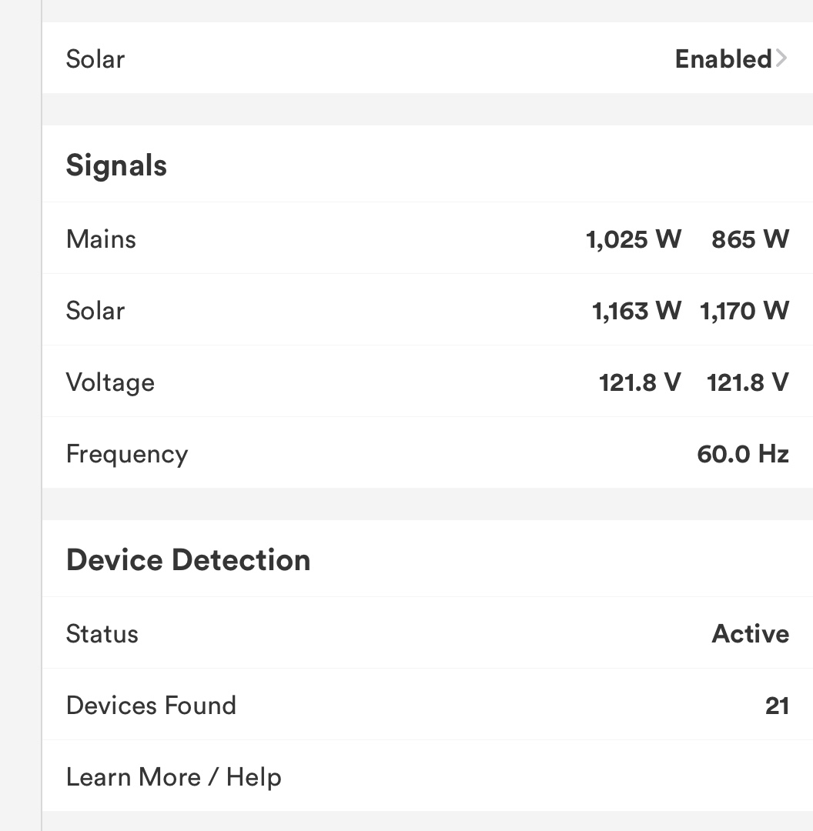This screenshot has height=831, width=813.
Task: Tap the Solar Enabled status text
Action: [723, 59]
